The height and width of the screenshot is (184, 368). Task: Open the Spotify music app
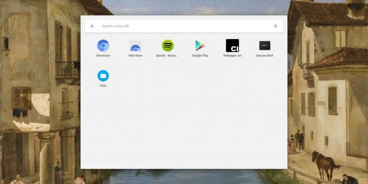(168, 46)
